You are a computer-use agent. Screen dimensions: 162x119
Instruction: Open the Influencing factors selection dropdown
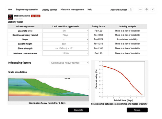pos(69,63)
